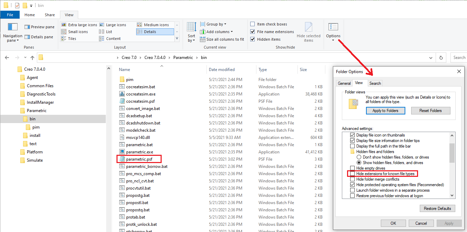Open the Add columns dropdown

216,31
